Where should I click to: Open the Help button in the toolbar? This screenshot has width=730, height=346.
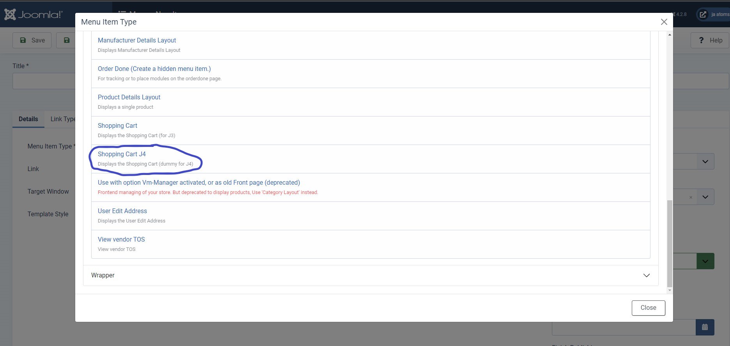click(x=710, y=40)
